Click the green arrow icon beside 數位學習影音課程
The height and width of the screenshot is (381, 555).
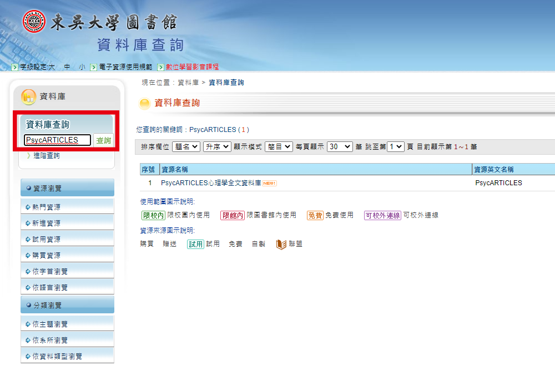point(161,67)
